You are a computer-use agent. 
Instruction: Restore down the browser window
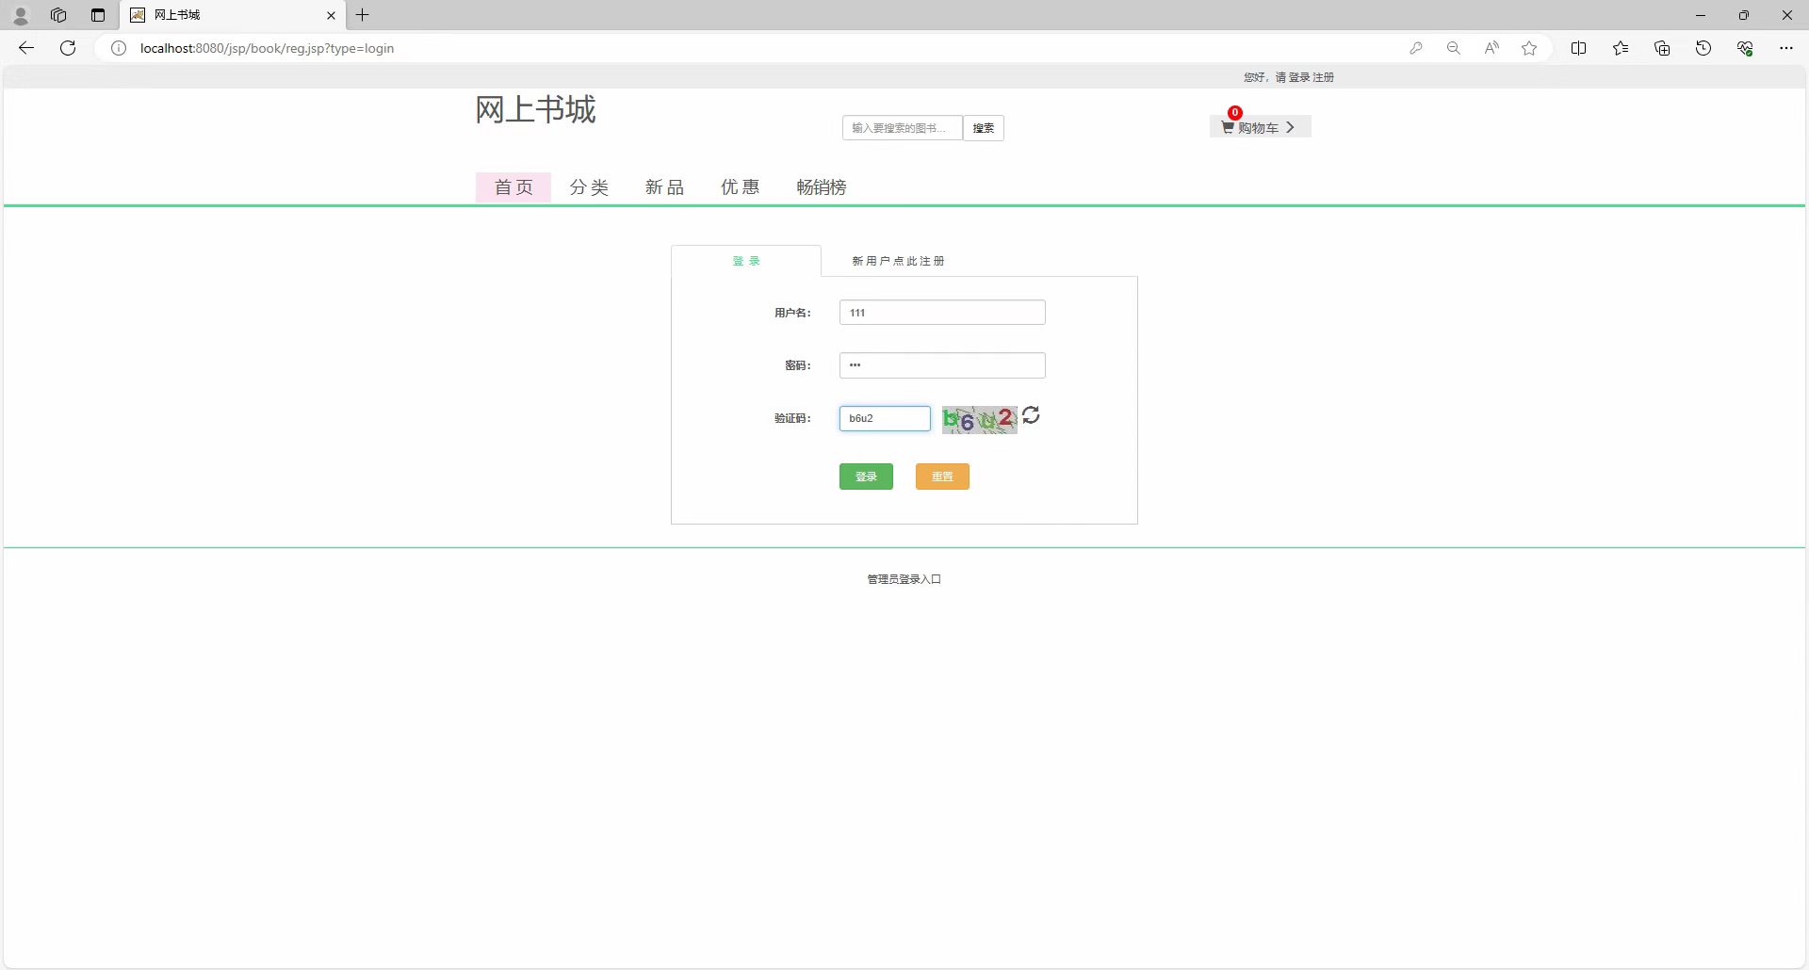pos(1744,15)
